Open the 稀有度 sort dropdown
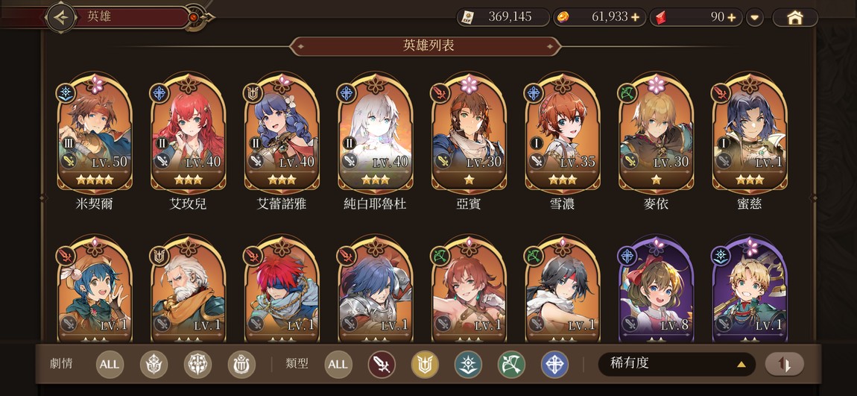Image resolution: width=857 pixels, height=396 pixels. [x=677, y=364]
